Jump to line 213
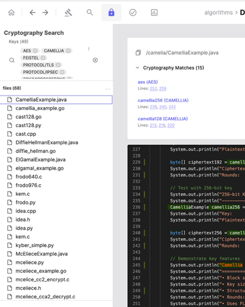 click(153, 125)
